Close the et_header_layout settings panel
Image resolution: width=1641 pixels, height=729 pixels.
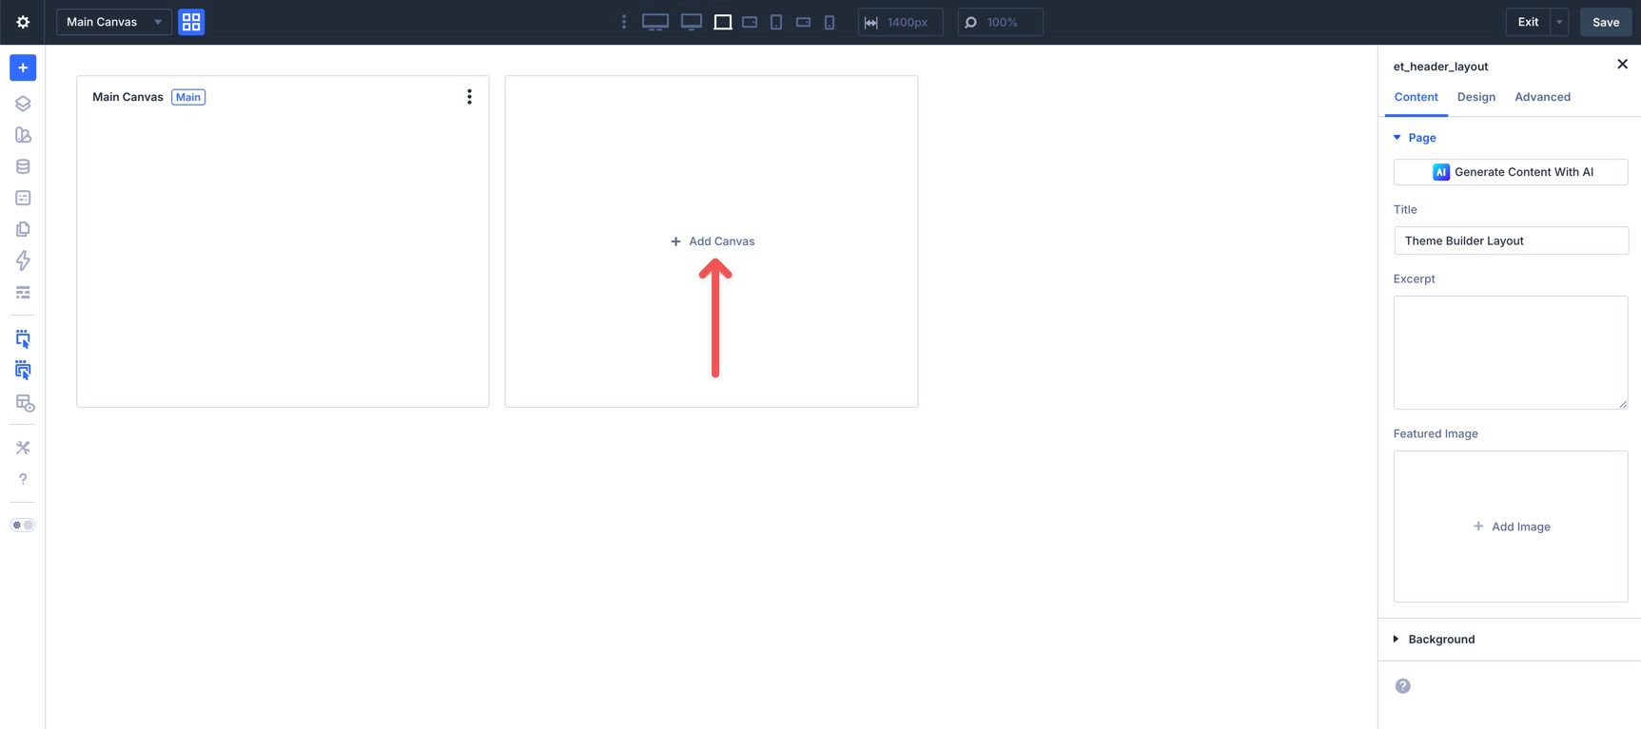tap(1622, 65)
